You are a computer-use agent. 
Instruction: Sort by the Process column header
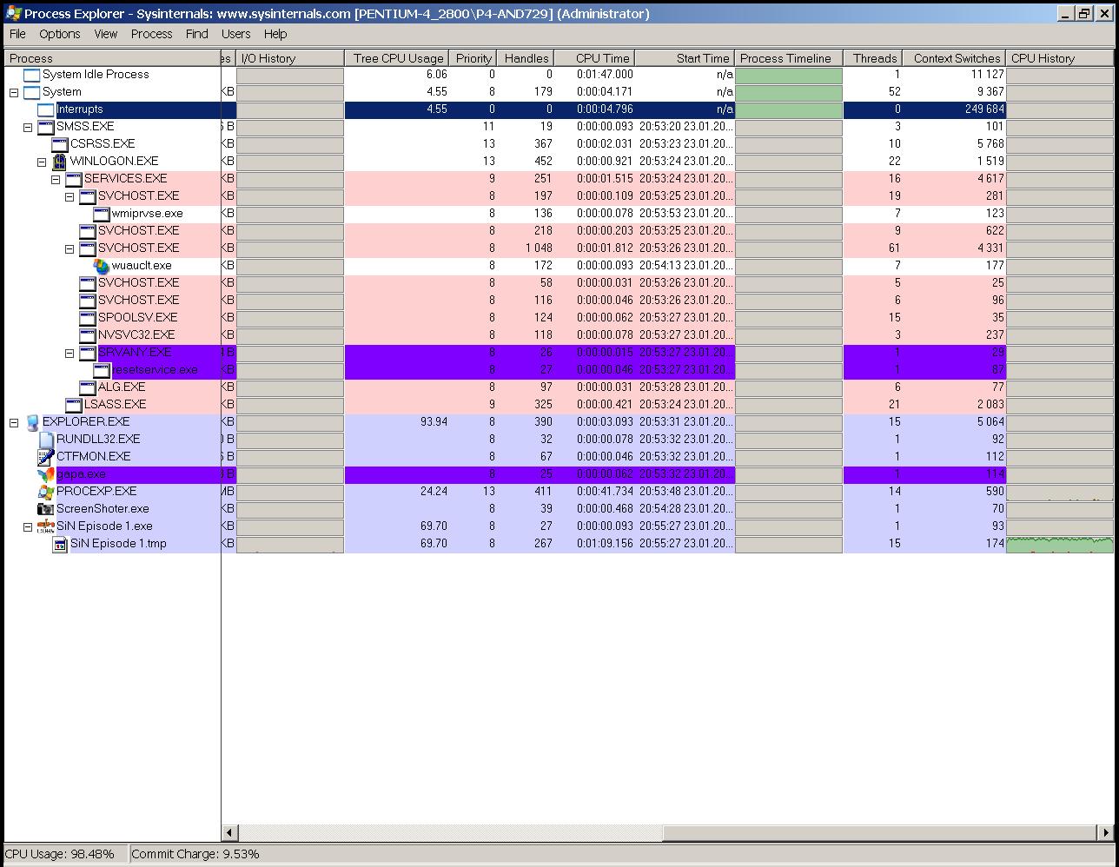(113, 58)
